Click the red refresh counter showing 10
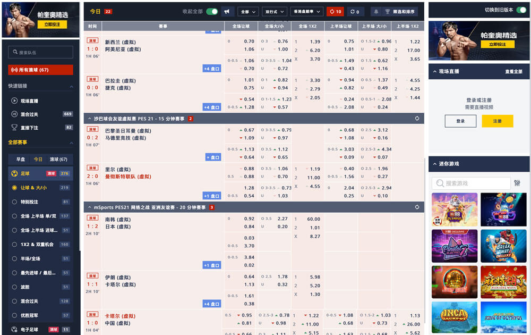This screenshot has height=335, width=531. point(335,11)
